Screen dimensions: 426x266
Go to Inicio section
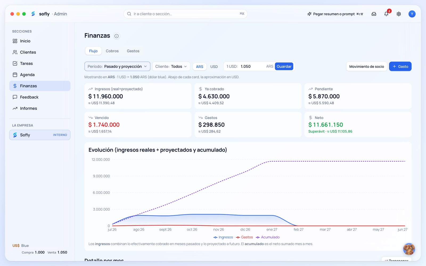coord(40,41)
